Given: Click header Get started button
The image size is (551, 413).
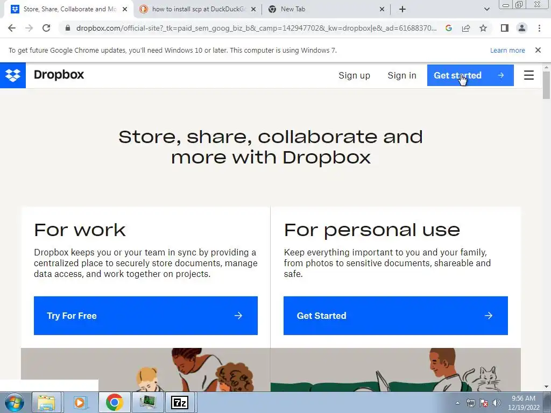Looking at the screenshot, I should tap(470, 75).
